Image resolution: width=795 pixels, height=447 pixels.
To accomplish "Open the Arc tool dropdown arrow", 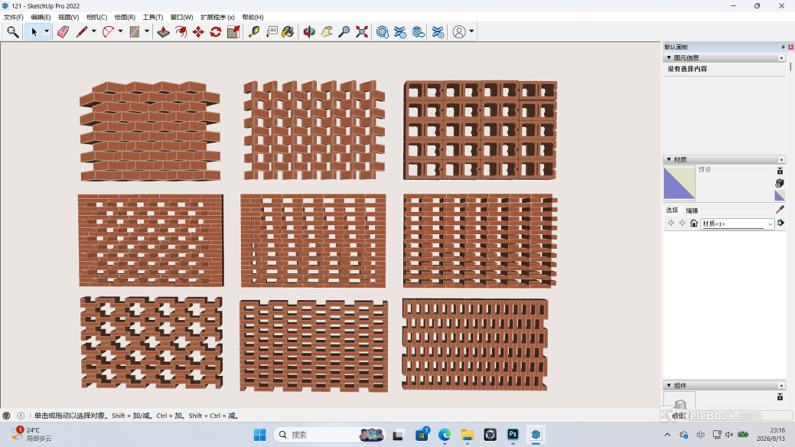I will point(120,32).
